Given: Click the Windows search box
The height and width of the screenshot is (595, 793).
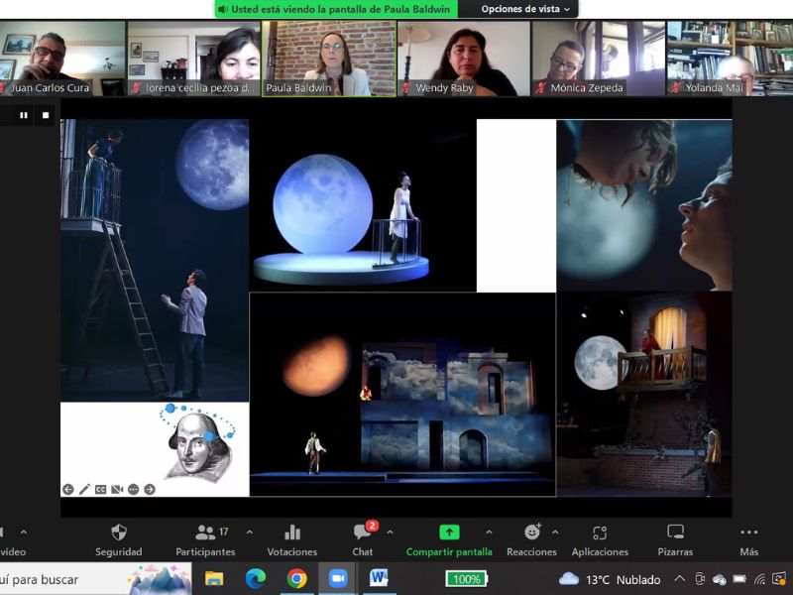Looking at the screenshot, I should click(x=95, y=579).
